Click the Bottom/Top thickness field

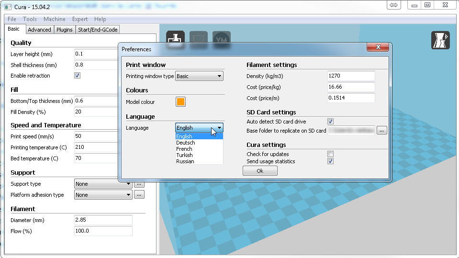pyautogui.click(x=96, y=101)
